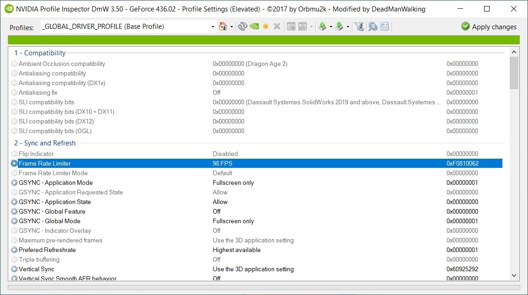The width and height of the screenshot is (528, 295).
Task: Click the 'Use the 3D application setting' Vertical Sync value
Action: point(253,269)
